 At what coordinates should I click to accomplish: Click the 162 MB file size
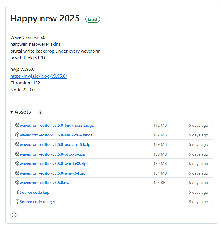click(160, 135)
